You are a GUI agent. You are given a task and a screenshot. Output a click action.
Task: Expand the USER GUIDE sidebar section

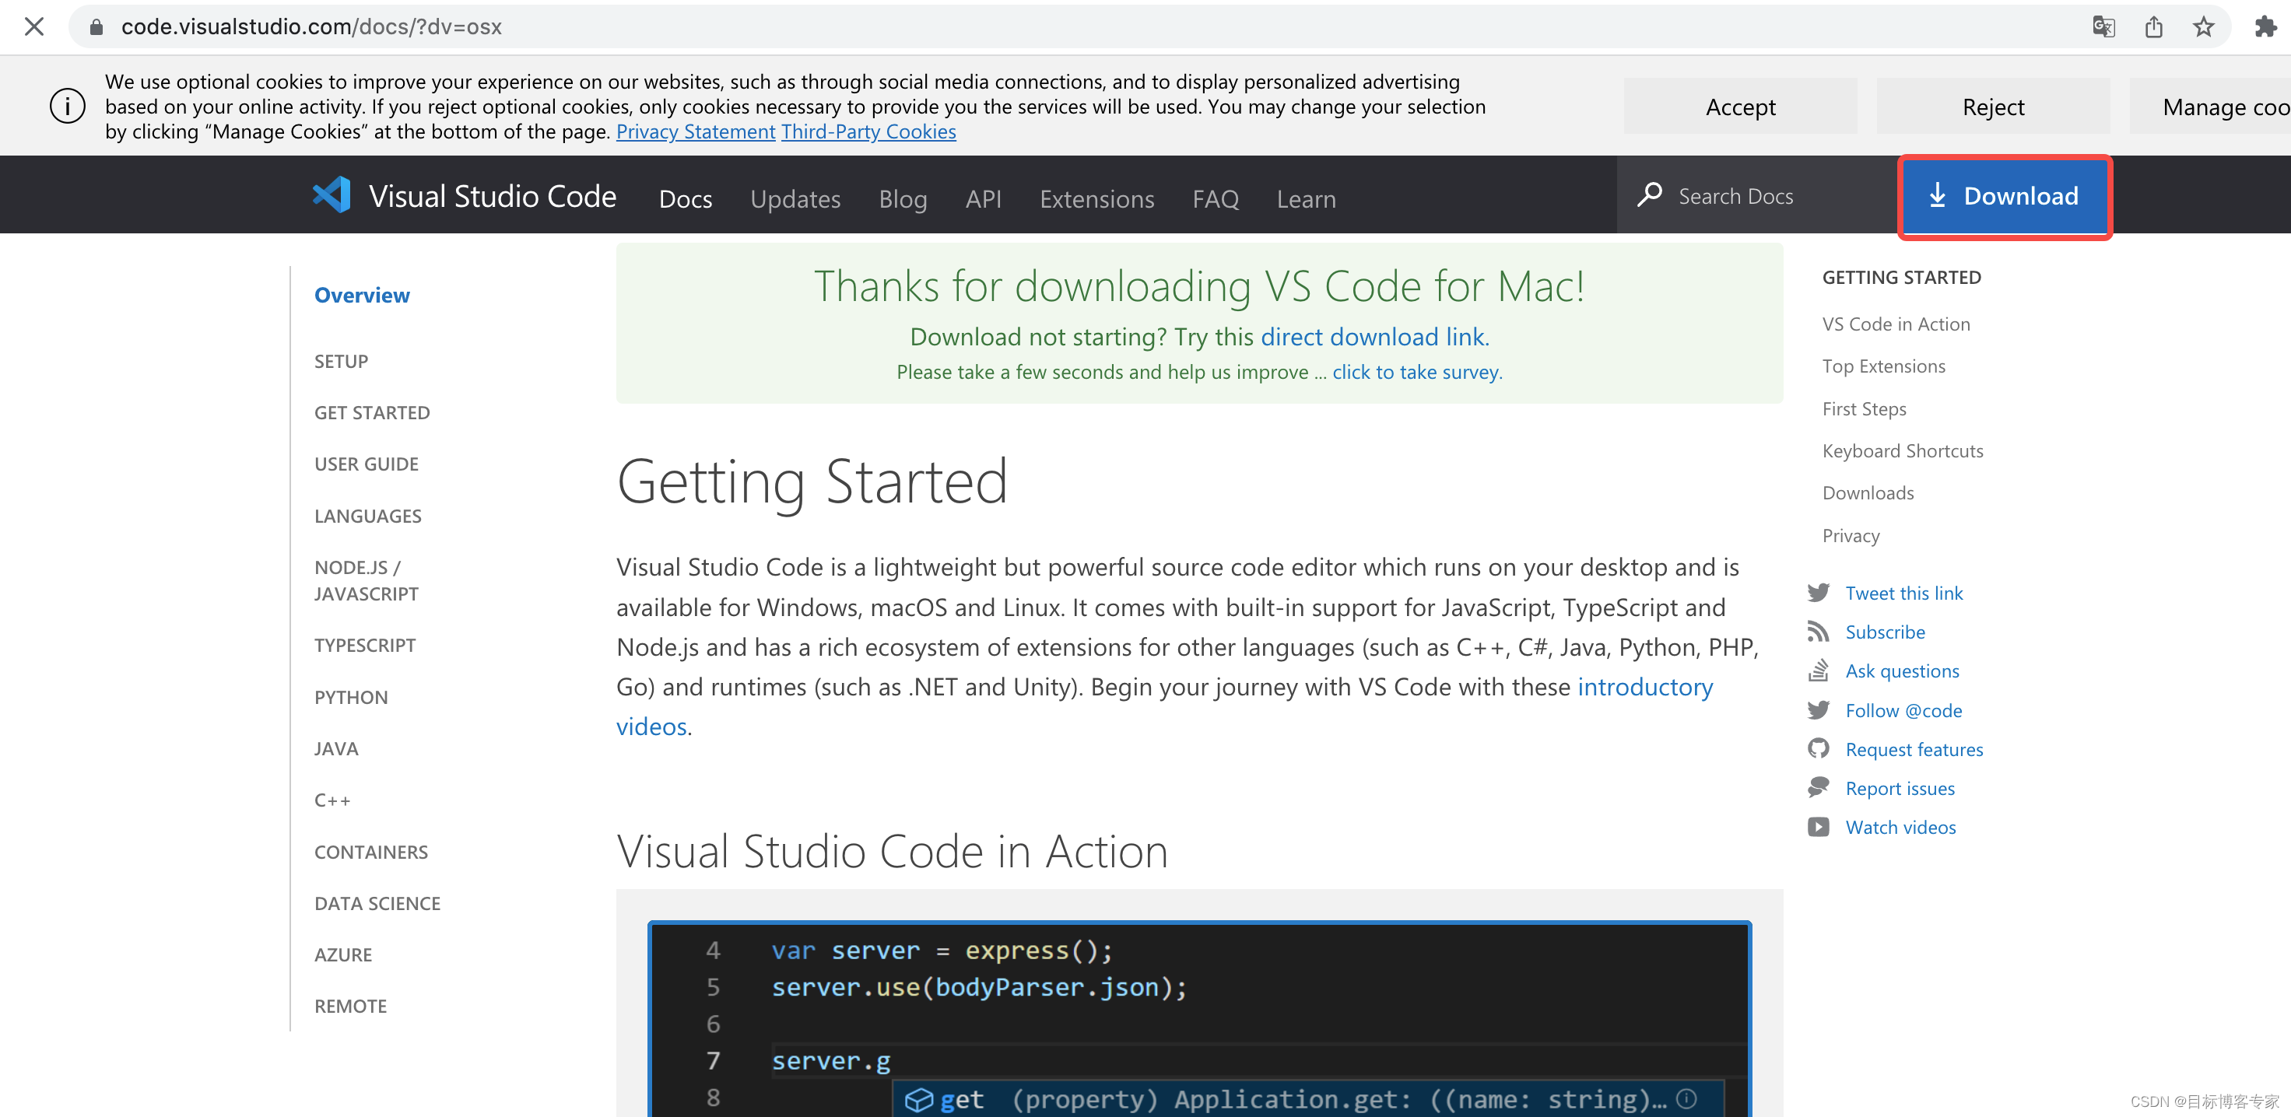pos(366,464)
